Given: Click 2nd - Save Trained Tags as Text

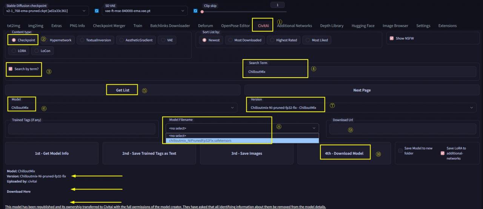Looking at the screenshot, I should click(x=149, y=153).
